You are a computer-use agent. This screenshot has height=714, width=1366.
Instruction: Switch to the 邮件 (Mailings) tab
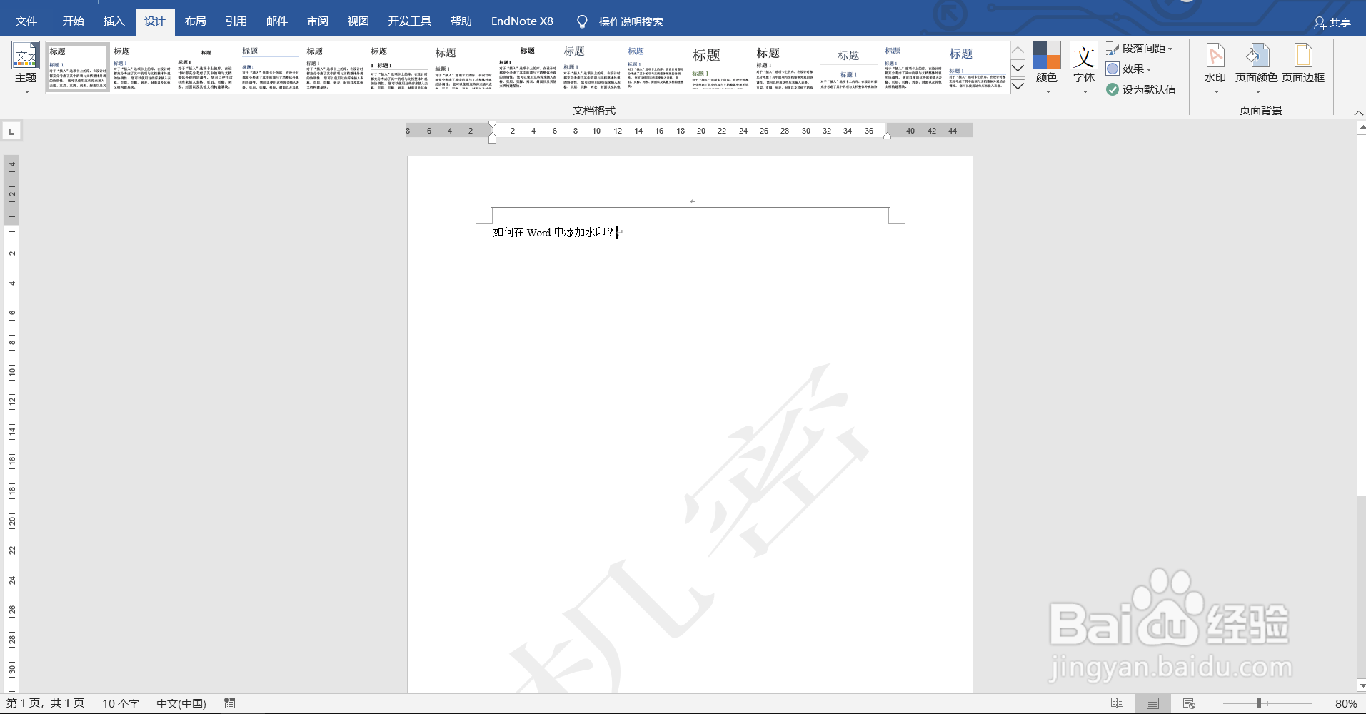click(276, 21)
